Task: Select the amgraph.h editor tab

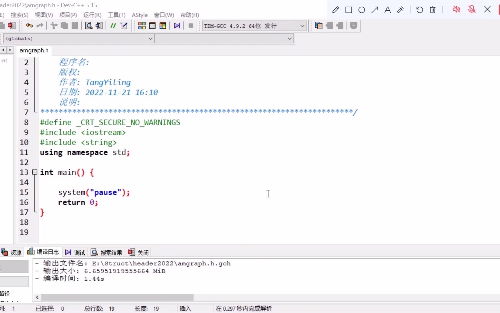Action: (34, 50)
